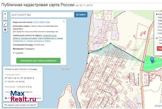Enable the unchecked thematic layer checkbox
162x109 pixels.
pyautogui.click(x=157, y=43)
